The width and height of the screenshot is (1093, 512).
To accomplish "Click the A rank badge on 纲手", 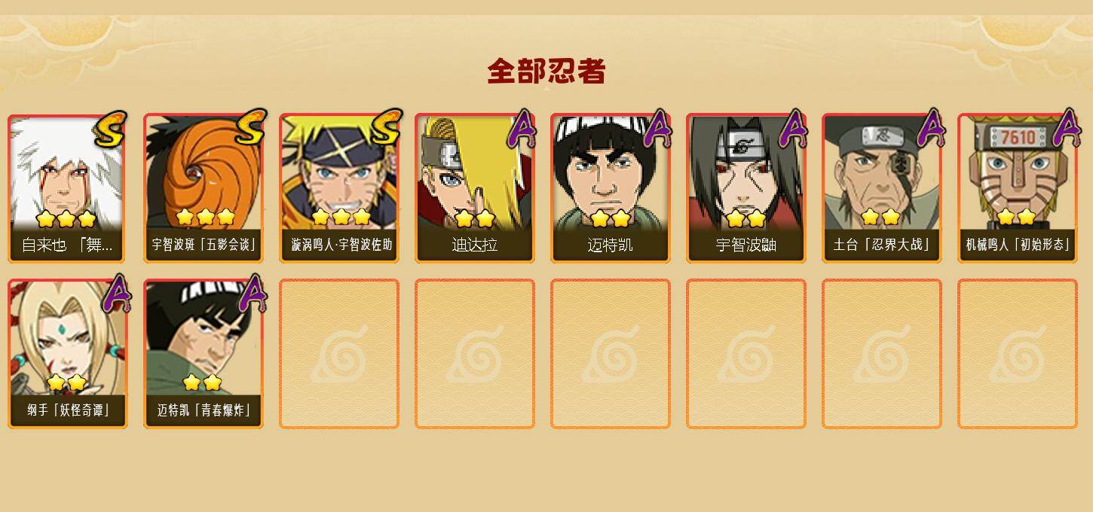I will pos(118,294).
